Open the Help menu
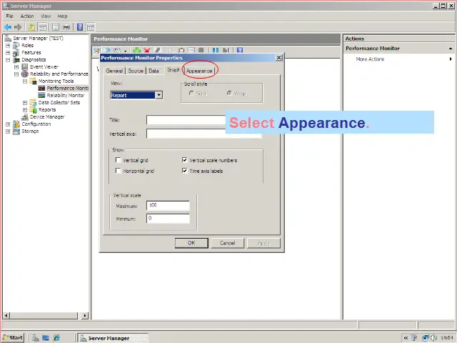The height and width of the screenshot is (343, 457). [x=62, y=16]
